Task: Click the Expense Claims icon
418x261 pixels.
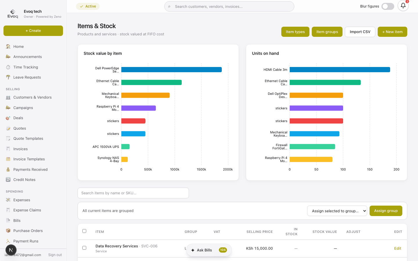Action: pyautogui.click(x=8, y=210)
